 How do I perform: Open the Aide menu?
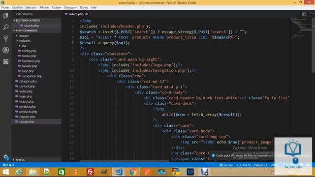point(94,7)
